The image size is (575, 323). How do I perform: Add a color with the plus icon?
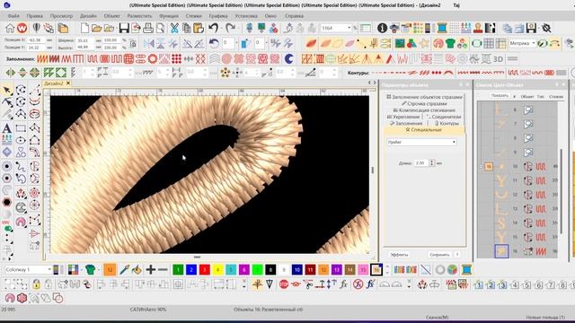150,270
